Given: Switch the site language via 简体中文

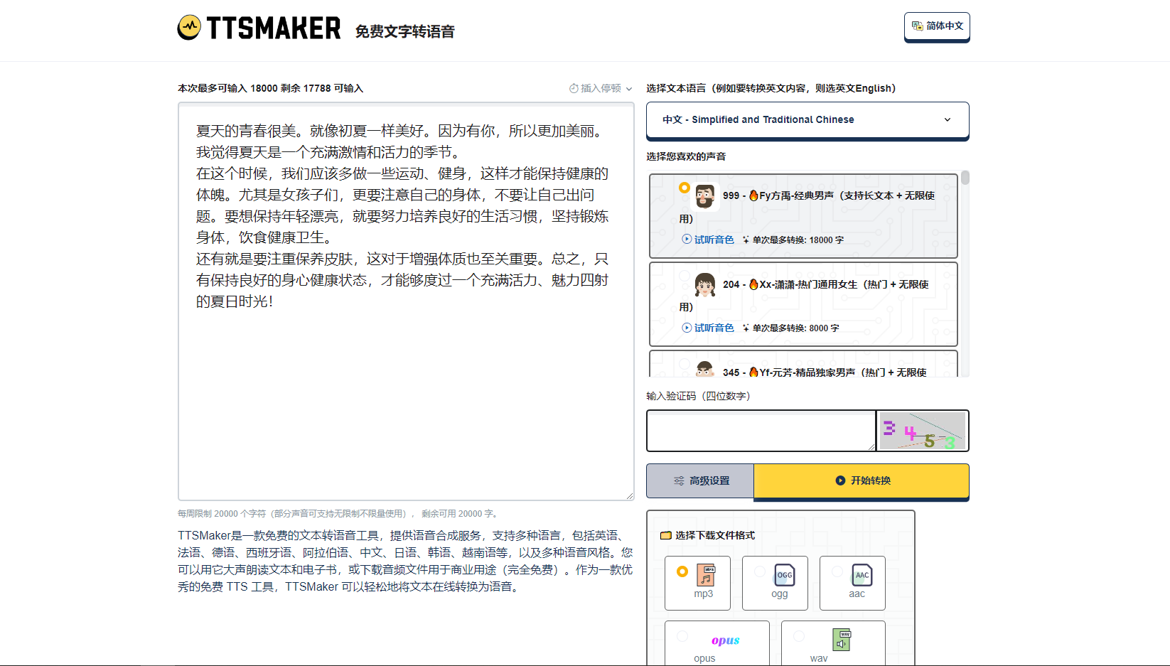Looking at the screenshot, I should 937,26.
